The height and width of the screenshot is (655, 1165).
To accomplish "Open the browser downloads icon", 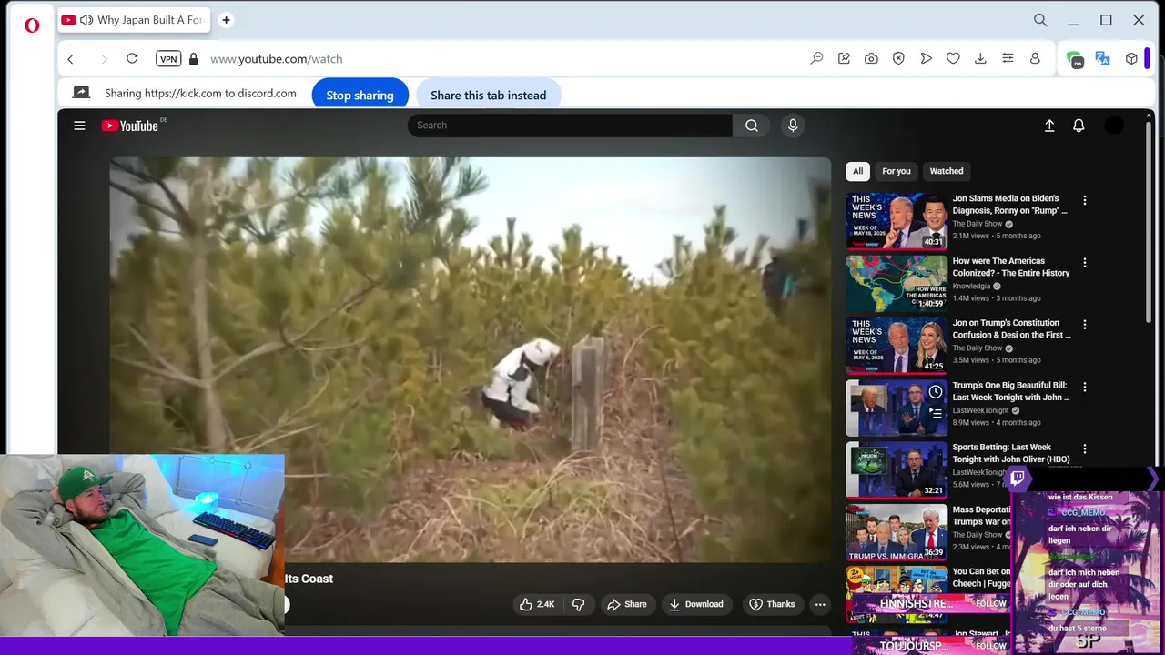I will click(980, 58).
